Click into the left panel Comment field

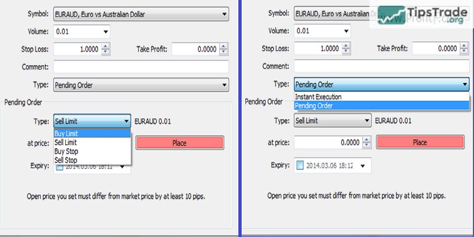[141, 67]
